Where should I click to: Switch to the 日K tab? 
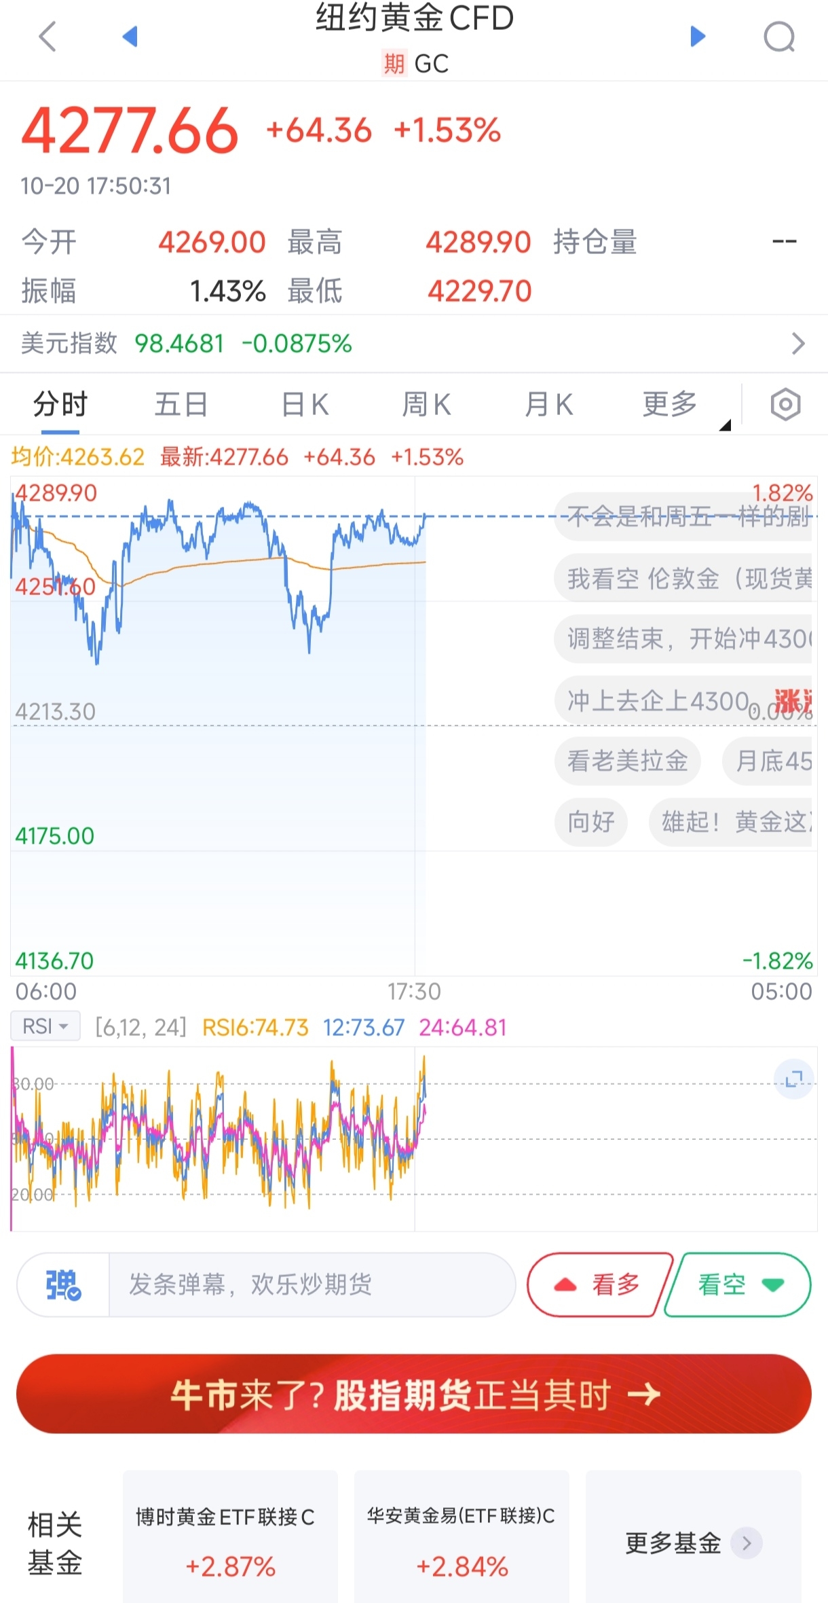[x=305, y=405]
